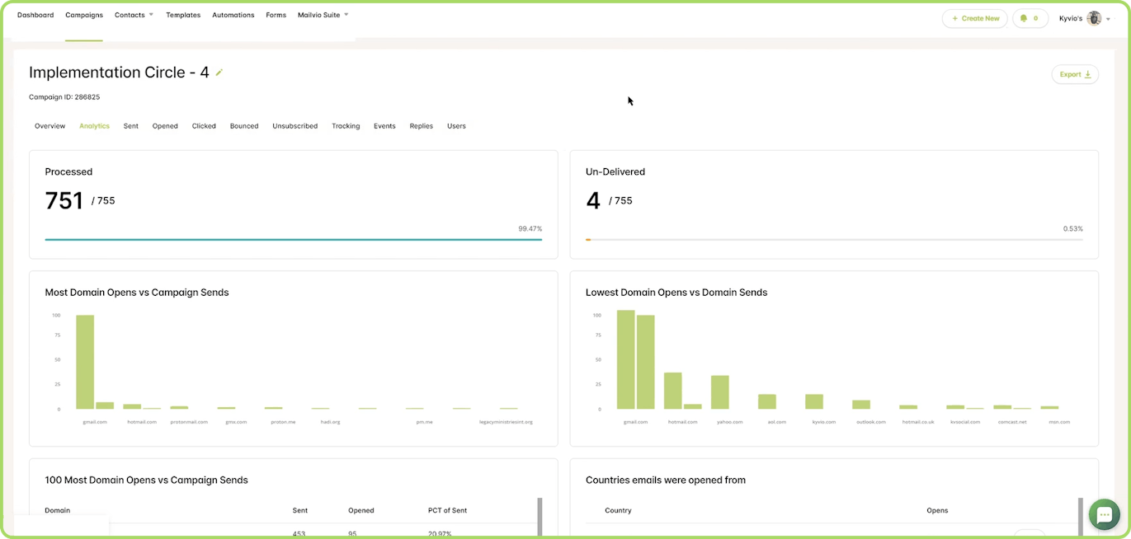1131x539 pixels.
Task: Go to the Dashboard page
Action: 35,15
